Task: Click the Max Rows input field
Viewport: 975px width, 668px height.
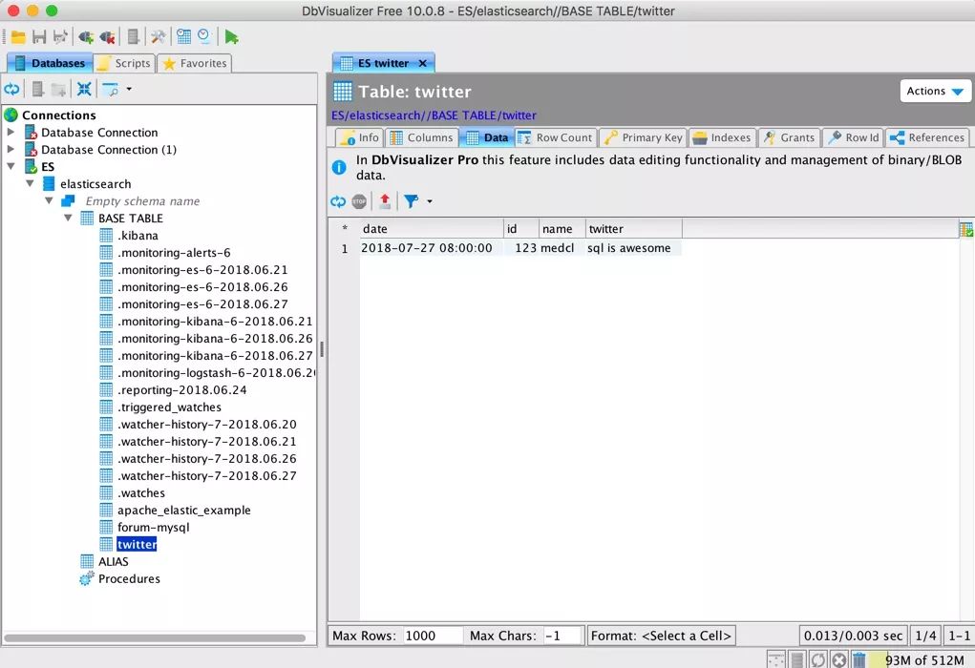Action: 432,636
